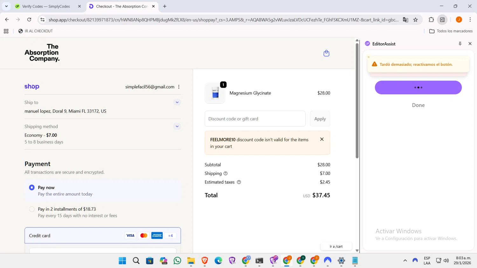Switch to Checkout Absorption Company tab

click(x=121, y=6)
